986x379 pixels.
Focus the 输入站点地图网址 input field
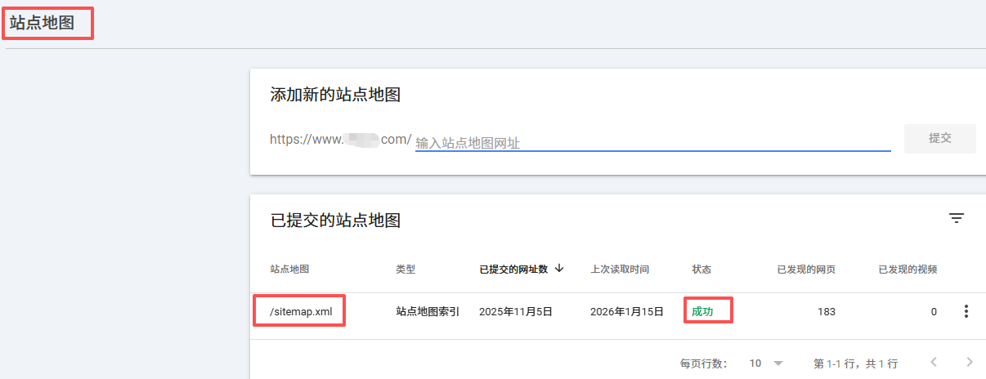point(652,142)
